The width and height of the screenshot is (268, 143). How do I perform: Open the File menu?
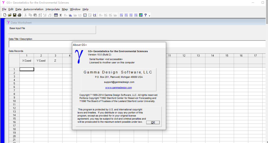click(4, 9)
